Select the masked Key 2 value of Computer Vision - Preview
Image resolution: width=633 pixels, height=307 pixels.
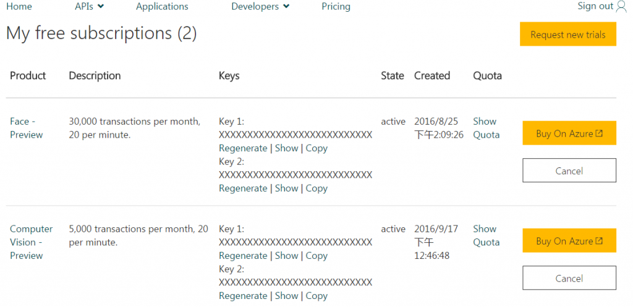295,282
